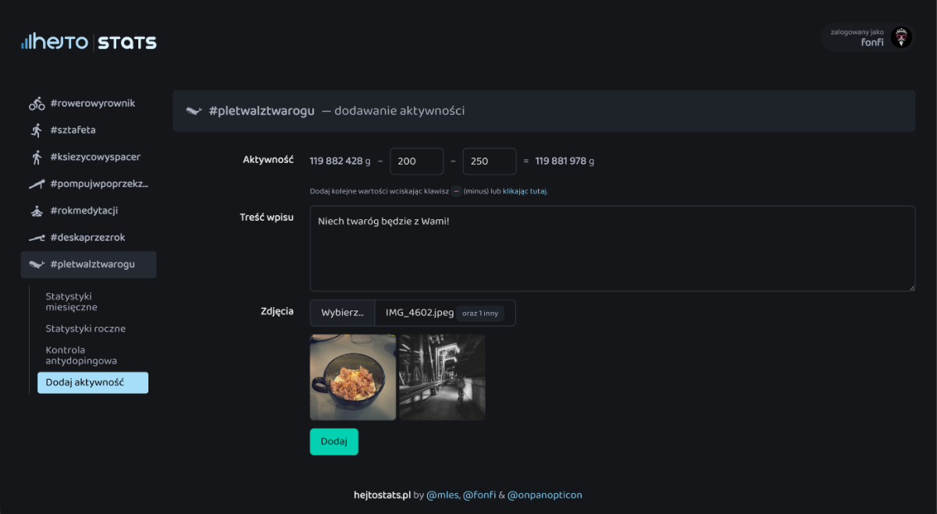Open the @onpanopticon footer link
The height and width of the screenshot is (514, 937).
[544, 495]
